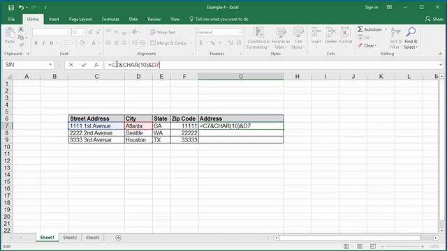
Task: Switch to Page Layout view in the status bar
Action: pyautogui.click(x=360, y=246)
